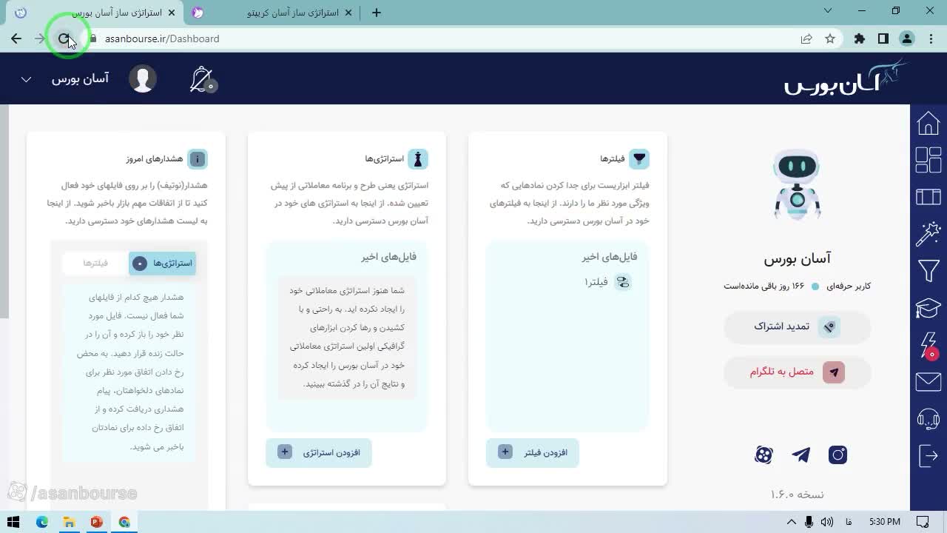Click the فایل‌های اخیر heading in filters card
The width and height of the screenshot is (947, 533).
point(610,257)
